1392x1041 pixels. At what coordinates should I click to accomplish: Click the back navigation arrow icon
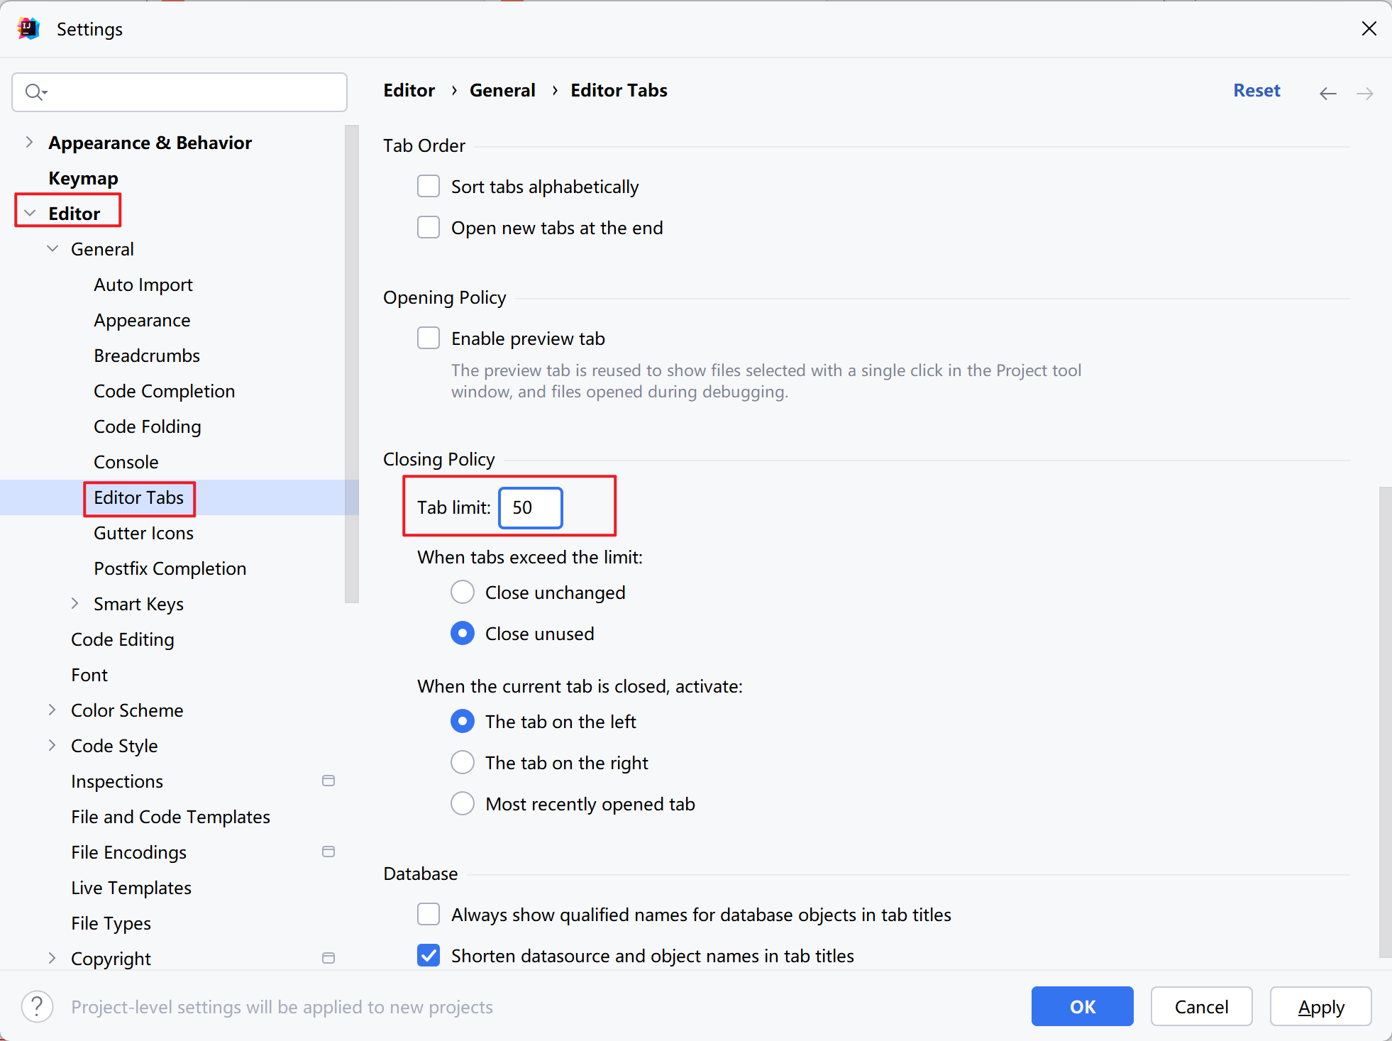1327,93
